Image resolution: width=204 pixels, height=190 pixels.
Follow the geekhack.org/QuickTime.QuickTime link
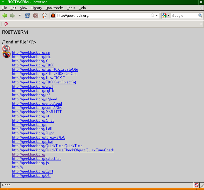click(47, 146)
